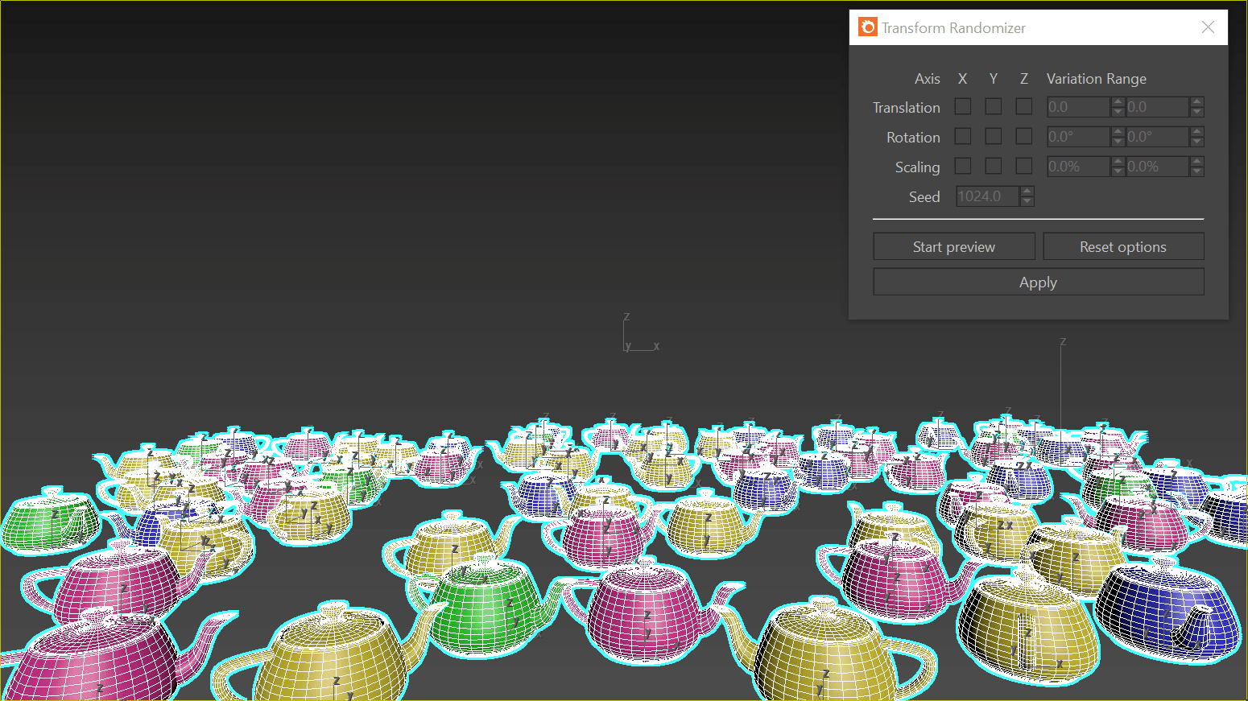The width and height of the screenshot is (1248, 701).
Task: Enable the Translation Y axis checkbox
Action: [x=994, y=106]
